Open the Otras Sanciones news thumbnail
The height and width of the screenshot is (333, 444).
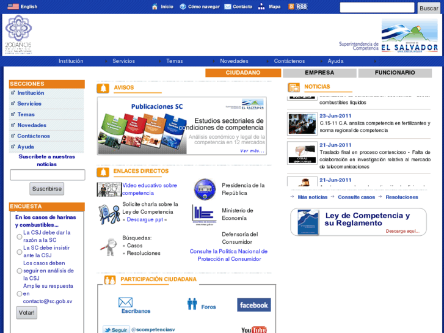(302, 153)
